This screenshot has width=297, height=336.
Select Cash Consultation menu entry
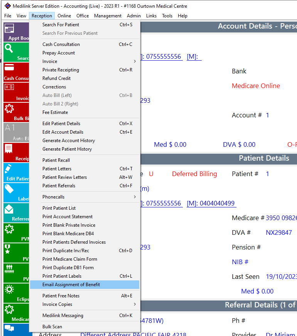(85, 44)
